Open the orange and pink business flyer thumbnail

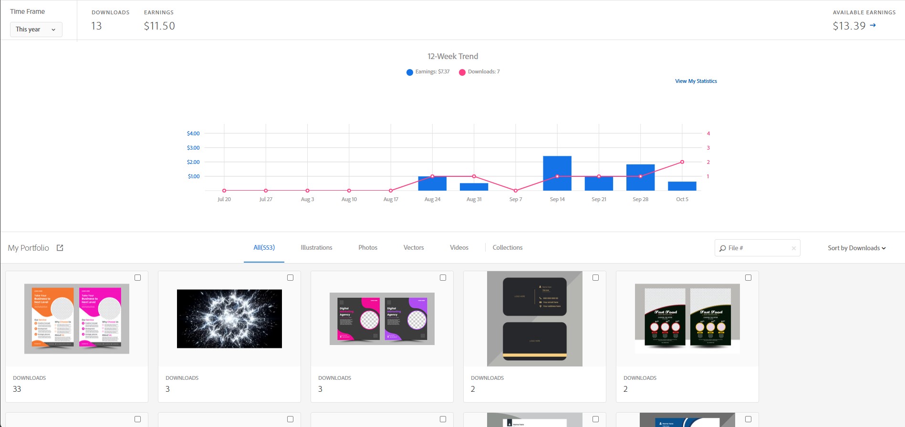(x=77, y=319)
